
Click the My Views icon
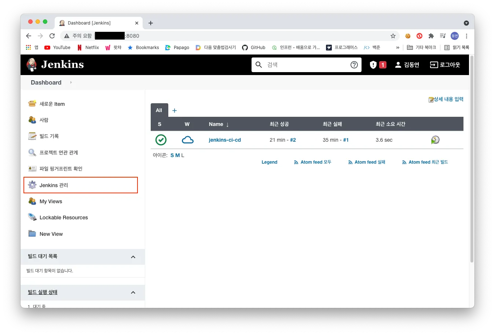32,201
